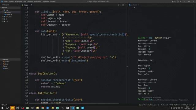The height and width of the screenshot is (110, 196).
Task: Click the 'python dog.py' terminal command
Action: pyautogui.click(x=163, y=38)
